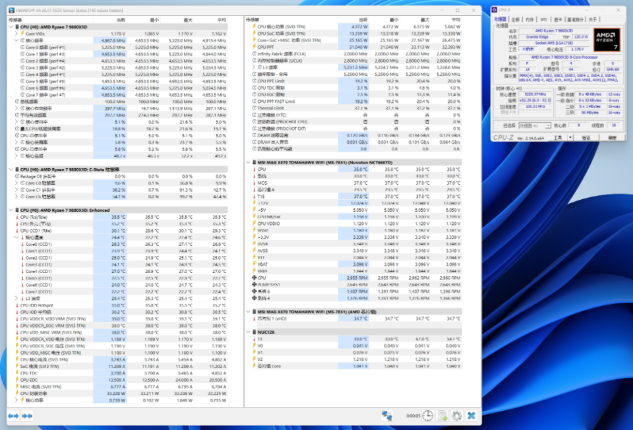633x430 pixels.
Task: Open the 基准跑分 tab in CPU-Z
Action: [576, 19]
